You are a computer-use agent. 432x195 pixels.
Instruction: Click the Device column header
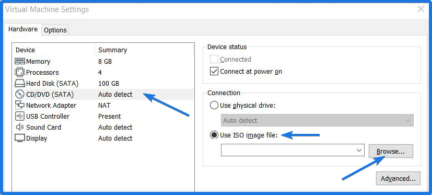(x=26, y=50)
